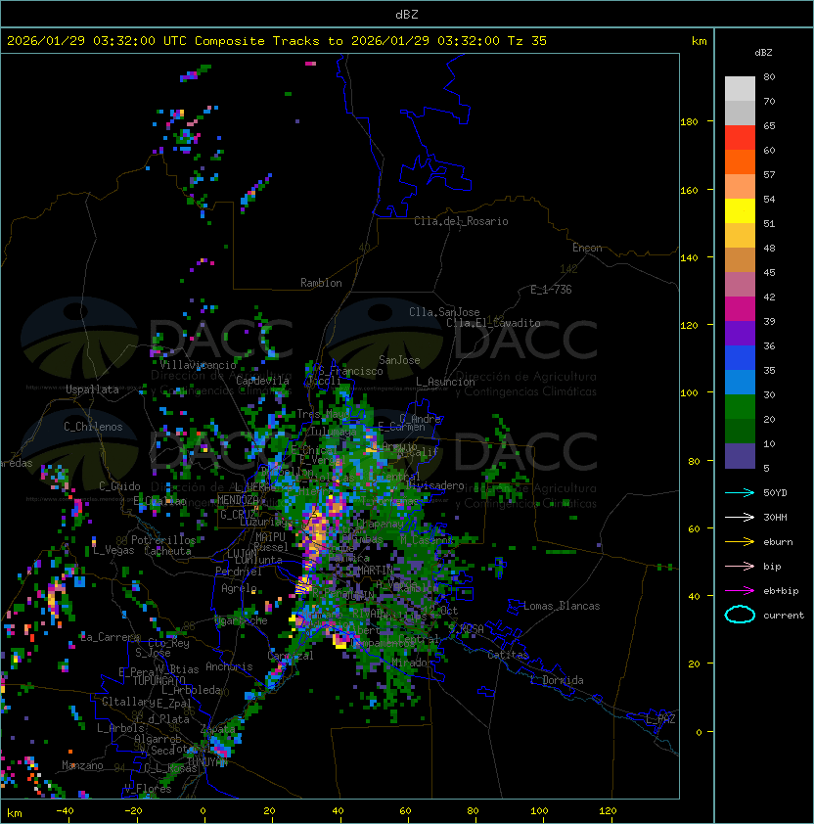The image size is (814, 824).
Task: Click the L_Arbols map label
Action: tap(120, 728)
